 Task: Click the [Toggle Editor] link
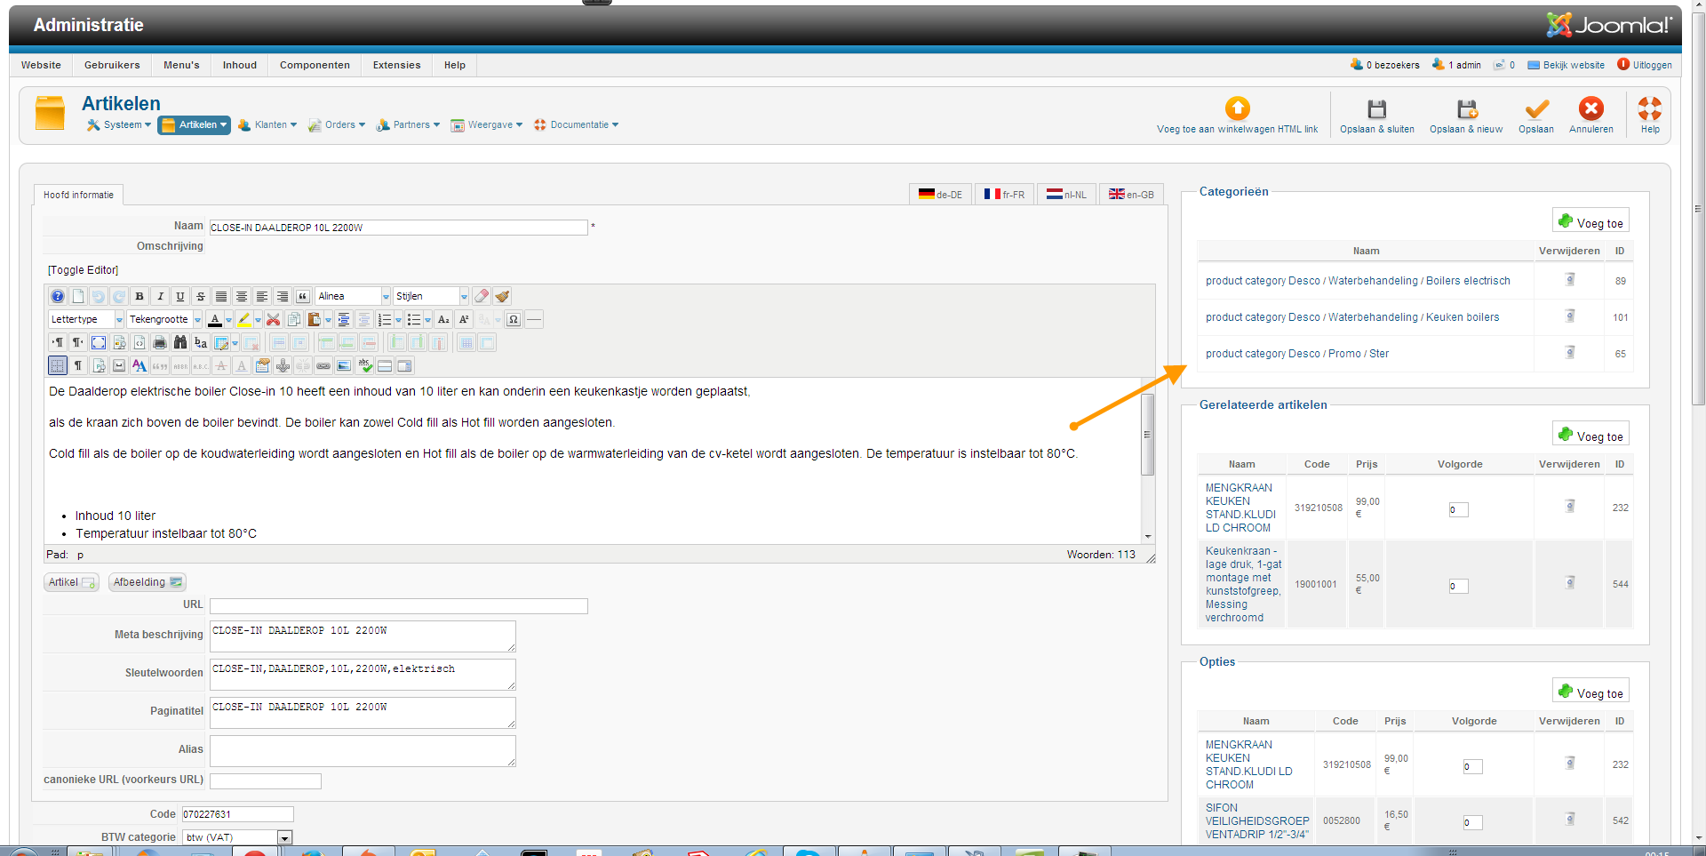[83, 270]
